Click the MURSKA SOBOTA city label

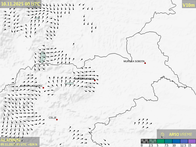pyautogui.click(x=134, y=61)
